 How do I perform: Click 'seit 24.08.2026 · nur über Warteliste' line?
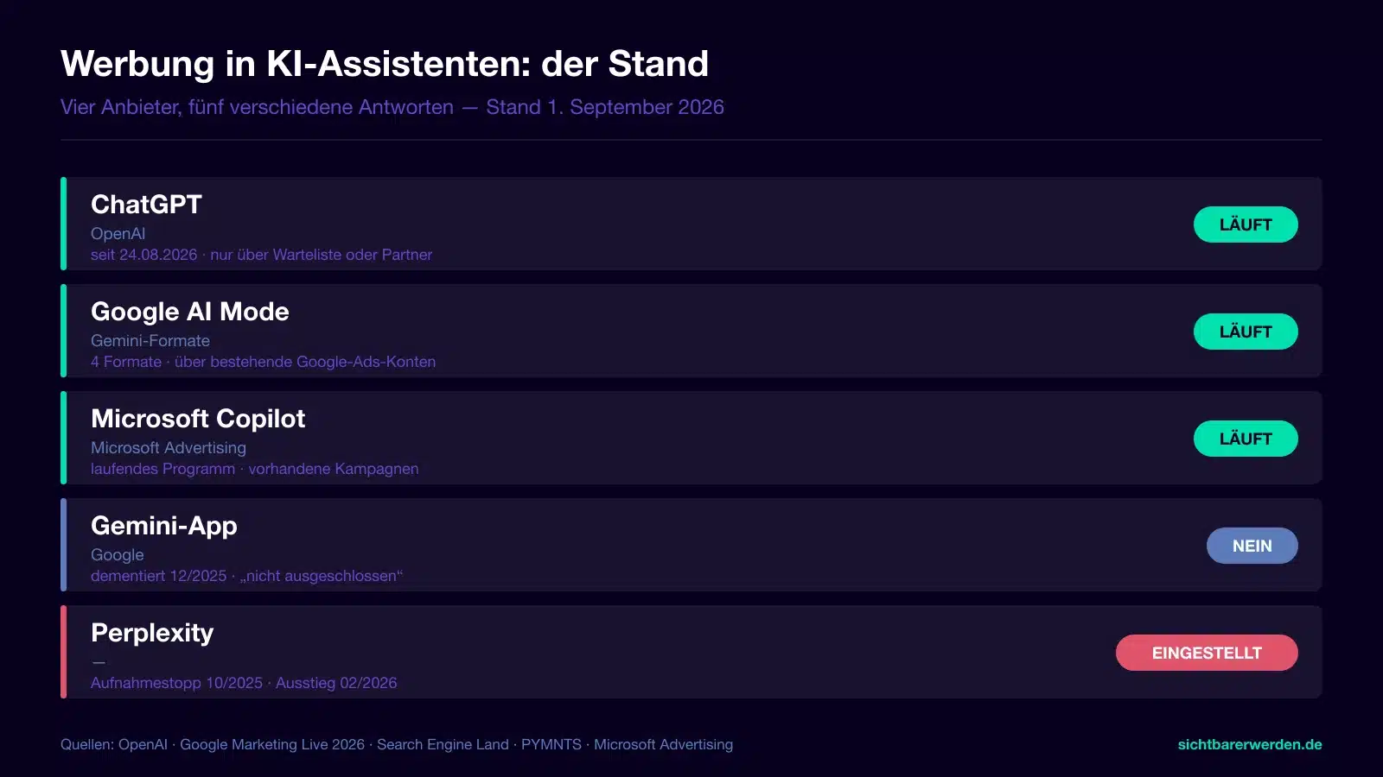(261, 255)
